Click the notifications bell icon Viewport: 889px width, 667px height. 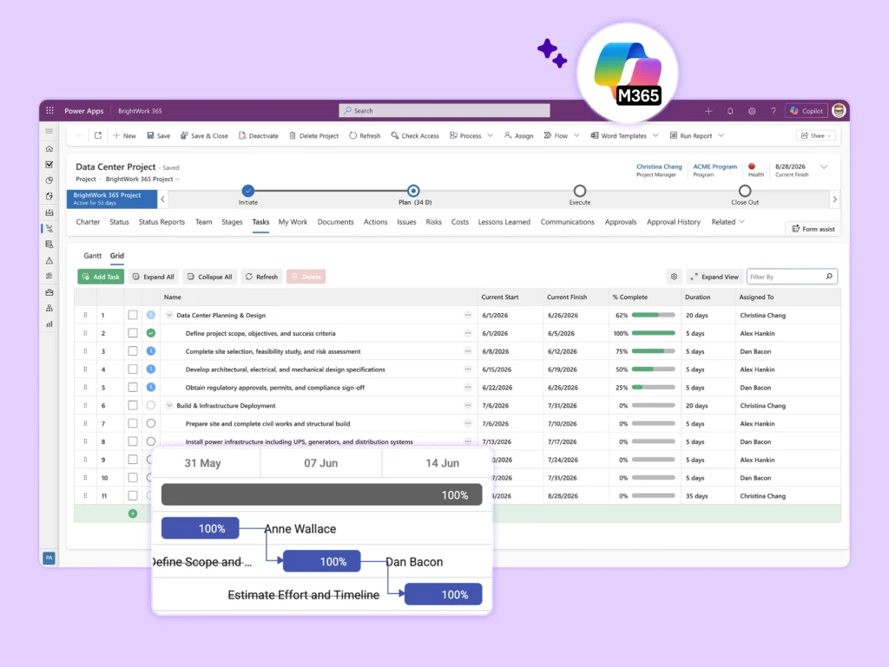730,111
